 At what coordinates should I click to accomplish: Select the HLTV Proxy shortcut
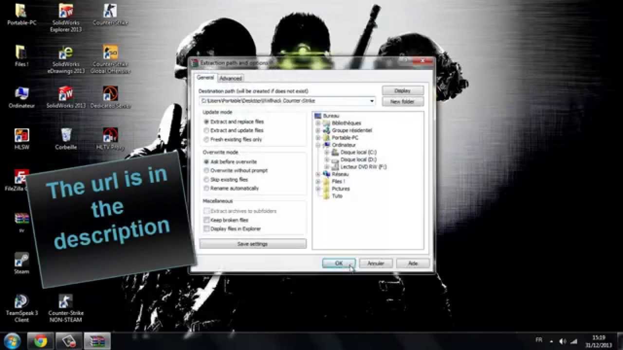tap(110, 139)
